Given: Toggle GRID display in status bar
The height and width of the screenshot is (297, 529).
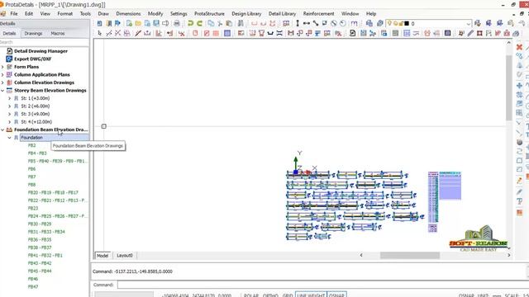Looking at the screenshot, I should click(288, 295).
